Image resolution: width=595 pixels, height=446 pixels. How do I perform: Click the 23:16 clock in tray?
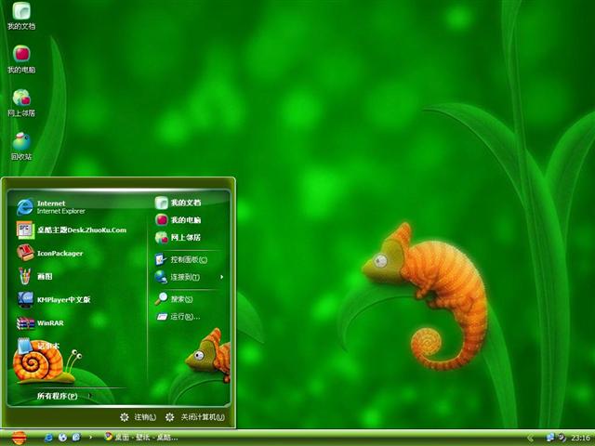pos(580,438)
